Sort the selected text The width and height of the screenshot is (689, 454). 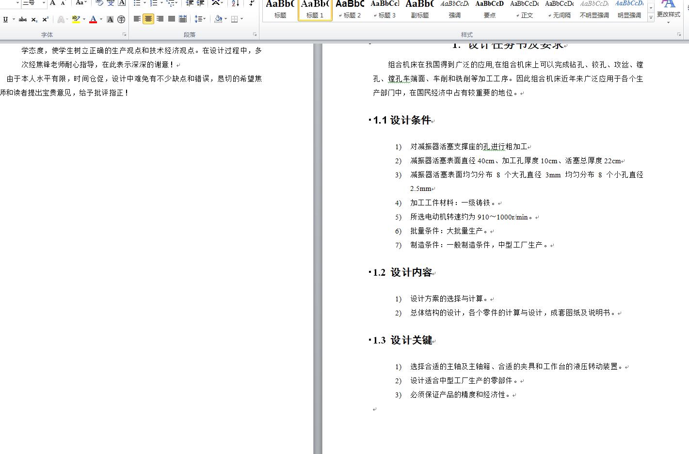pos(236,3)
